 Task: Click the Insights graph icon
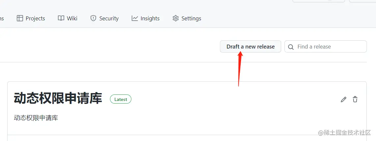(x=135, y=18)
